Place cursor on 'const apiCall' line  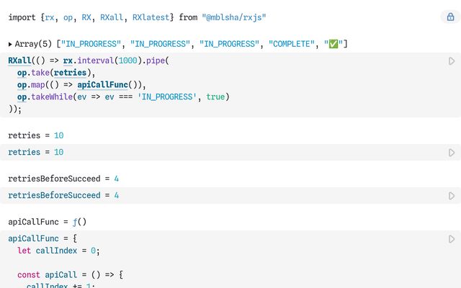71,274
